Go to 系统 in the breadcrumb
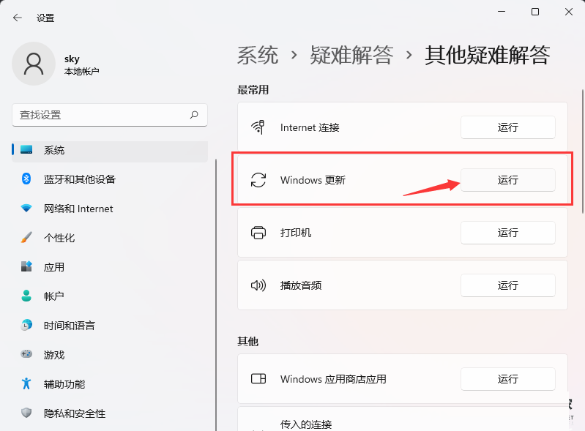This screenshot has height=431, width=585. 258,55
